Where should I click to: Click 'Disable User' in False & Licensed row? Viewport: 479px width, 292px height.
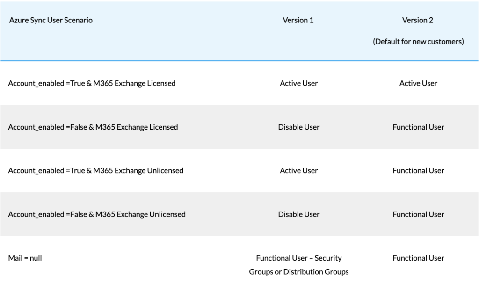(x=299, y=127)
